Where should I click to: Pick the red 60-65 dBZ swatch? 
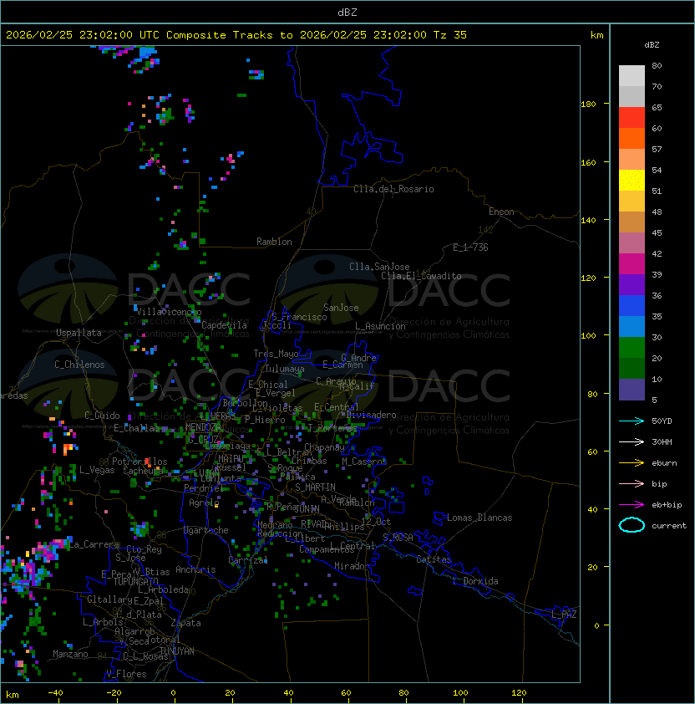[x=632, y=118]
